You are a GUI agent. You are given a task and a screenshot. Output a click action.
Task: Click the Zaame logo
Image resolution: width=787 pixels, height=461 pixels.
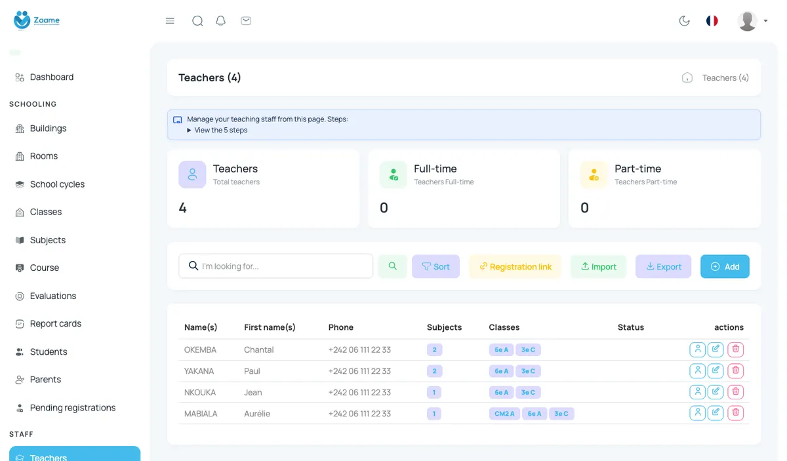click(37, 20)
